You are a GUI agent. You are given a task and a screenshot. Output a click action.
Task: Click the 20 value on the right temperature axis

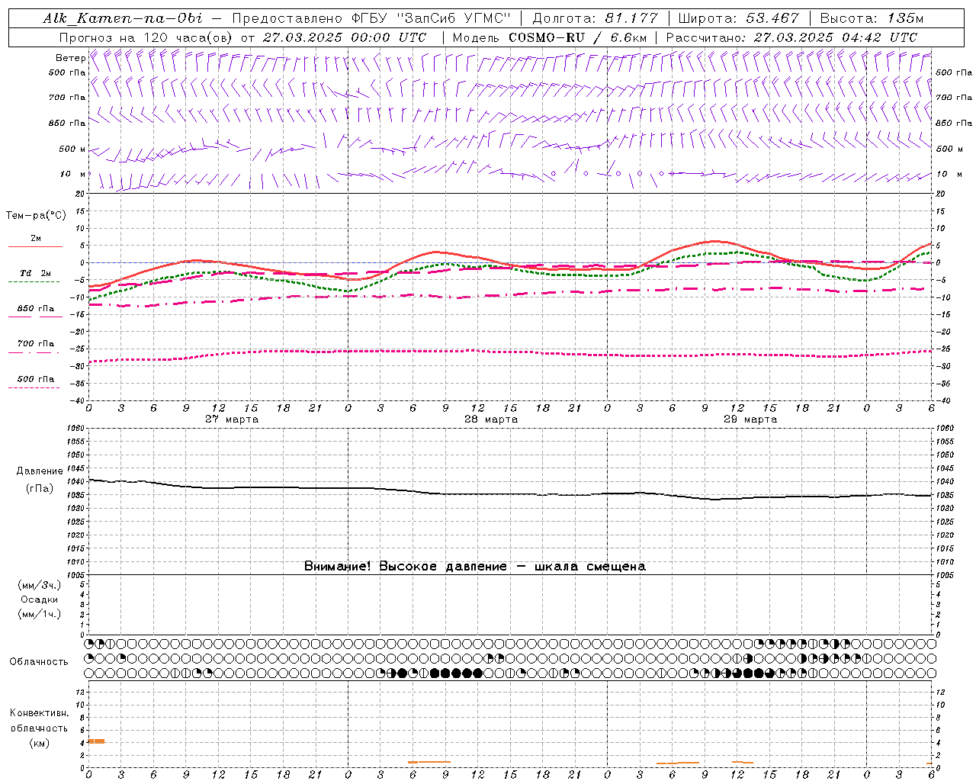point(941,194)
